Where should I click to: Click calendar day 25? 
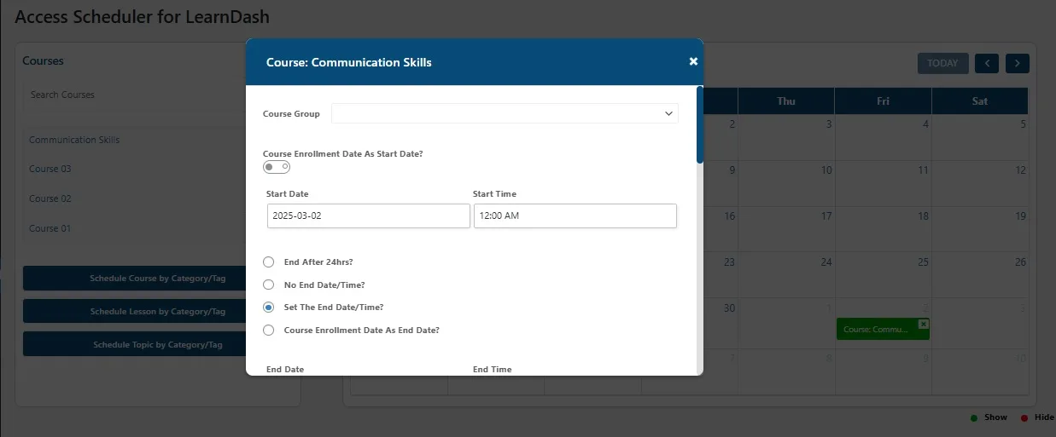point(923,262)
